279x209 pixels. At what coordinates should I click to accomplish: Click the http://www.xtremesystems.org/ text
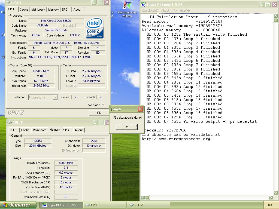coord(177,139)
